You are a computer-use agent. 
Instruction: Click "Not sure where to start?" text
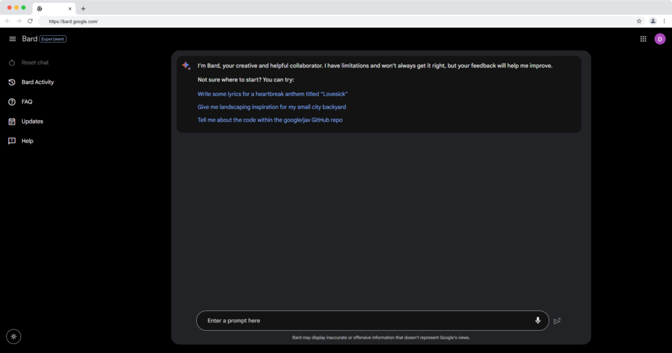coord(245,79)
